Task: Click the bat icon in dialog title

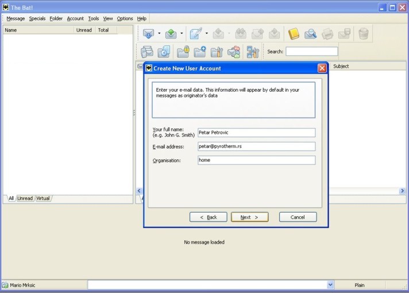Action: tap(149, 68)
